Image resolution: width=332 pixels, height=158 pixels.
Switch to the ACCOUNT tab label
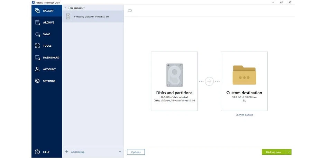point(49,69)
